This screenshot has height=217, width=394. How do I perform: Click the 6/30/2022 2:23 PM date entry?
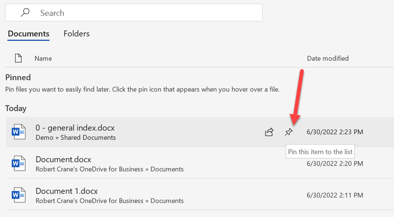click(334, 132)
